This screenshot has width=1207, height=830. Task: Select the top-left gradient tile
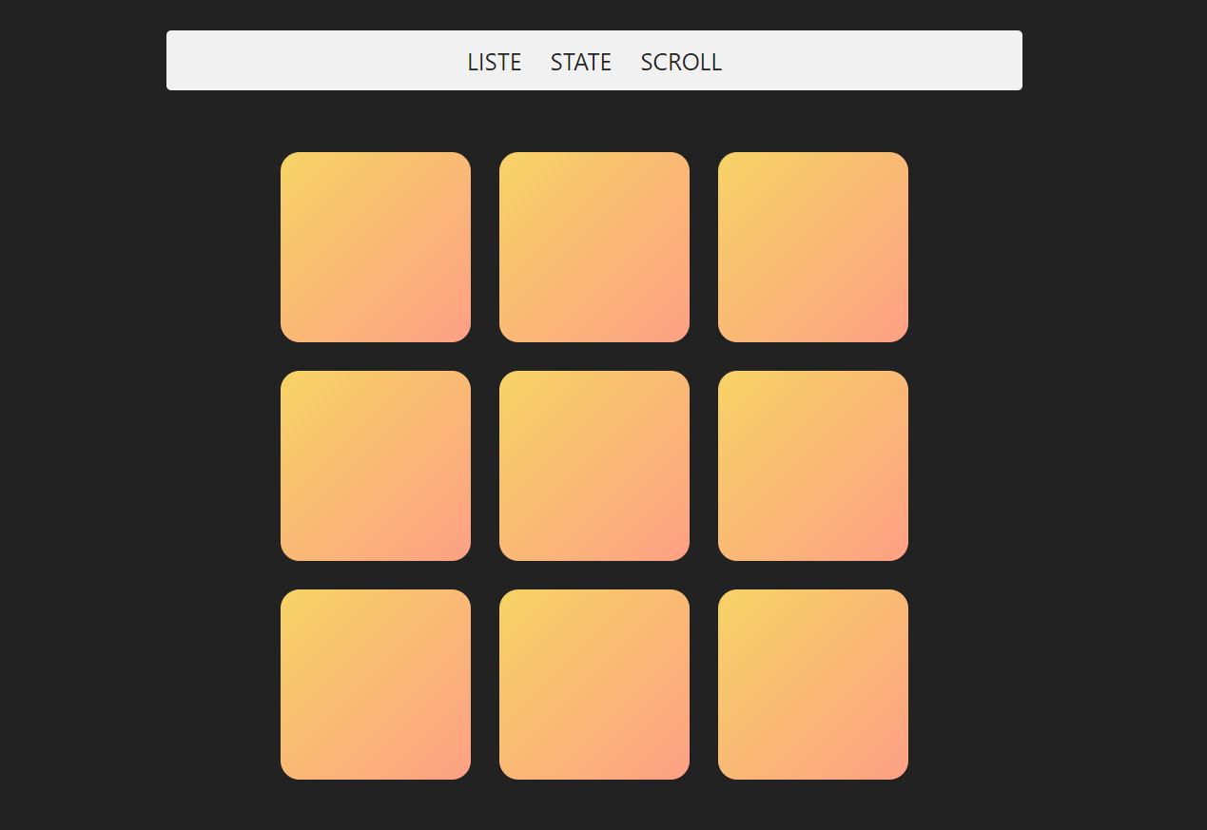click(x=375, y=246)
